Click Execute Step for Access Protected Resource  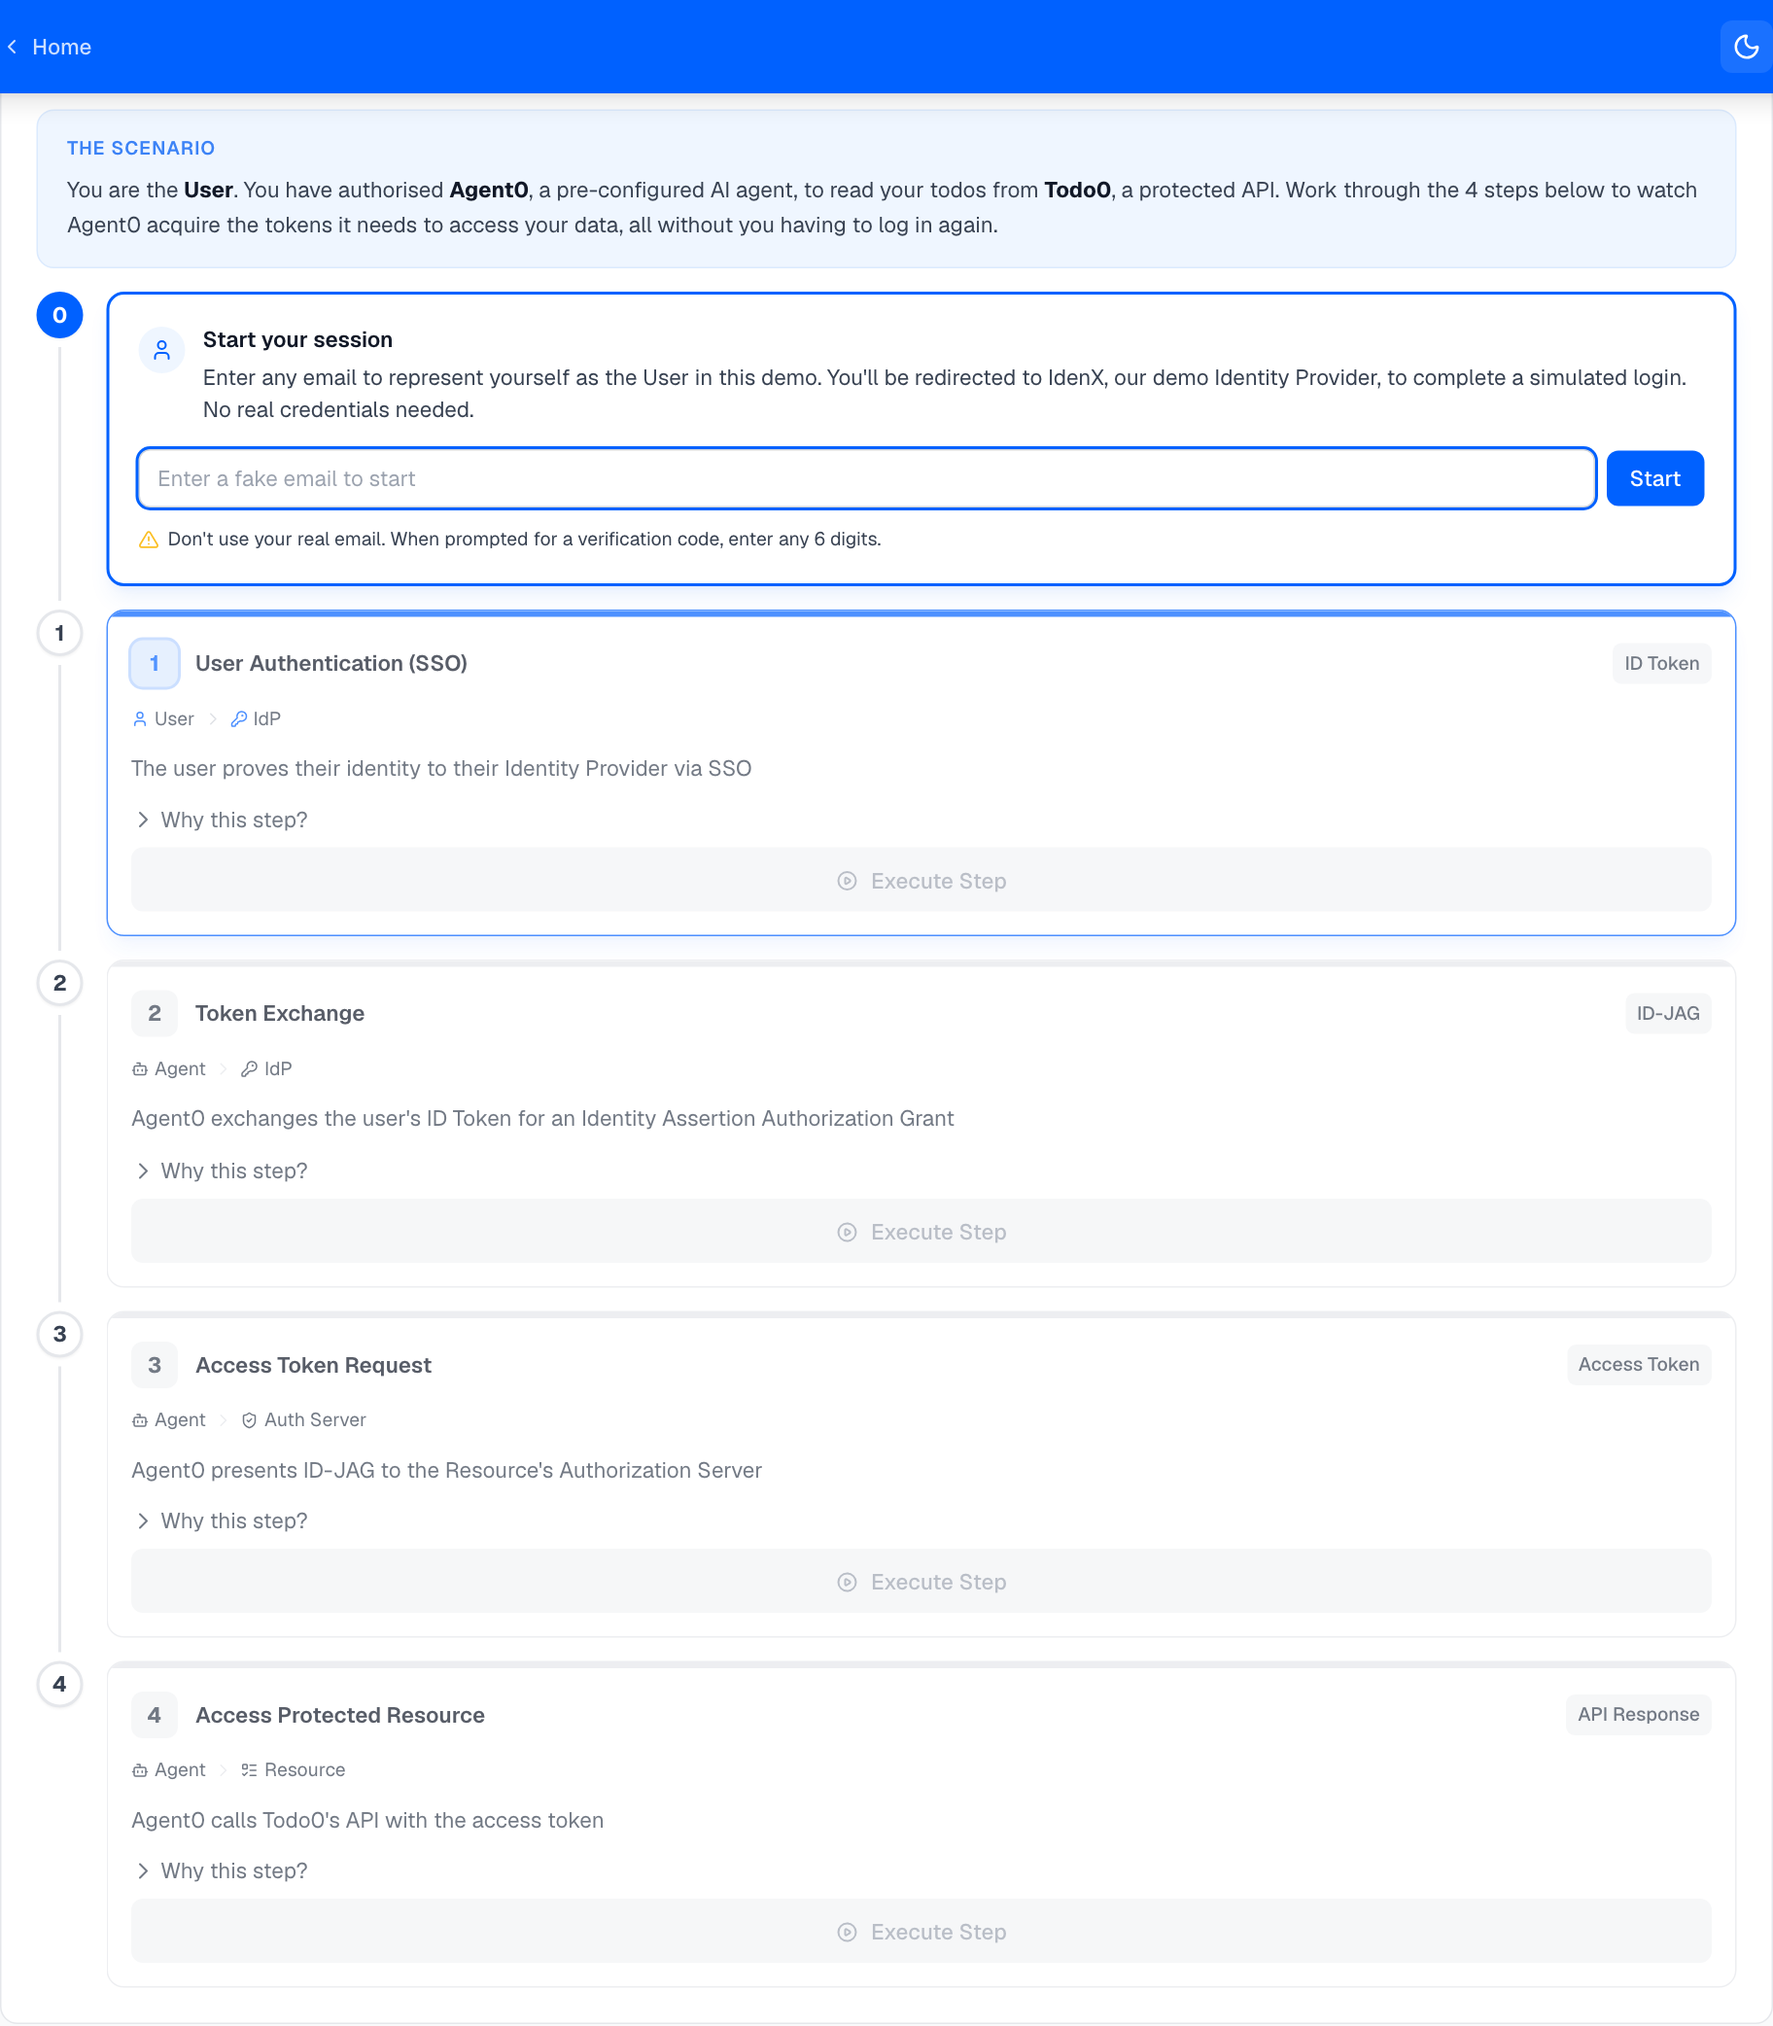coord(921,1931)
